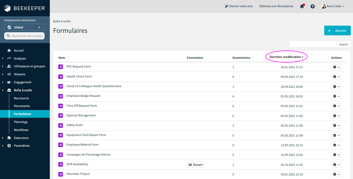
Task: Click the globe icon in Global selector
Action: point(9,27)
